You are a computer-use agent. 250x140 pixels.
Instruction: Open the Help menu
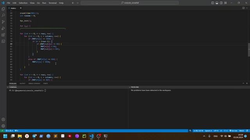click(61, 3)
